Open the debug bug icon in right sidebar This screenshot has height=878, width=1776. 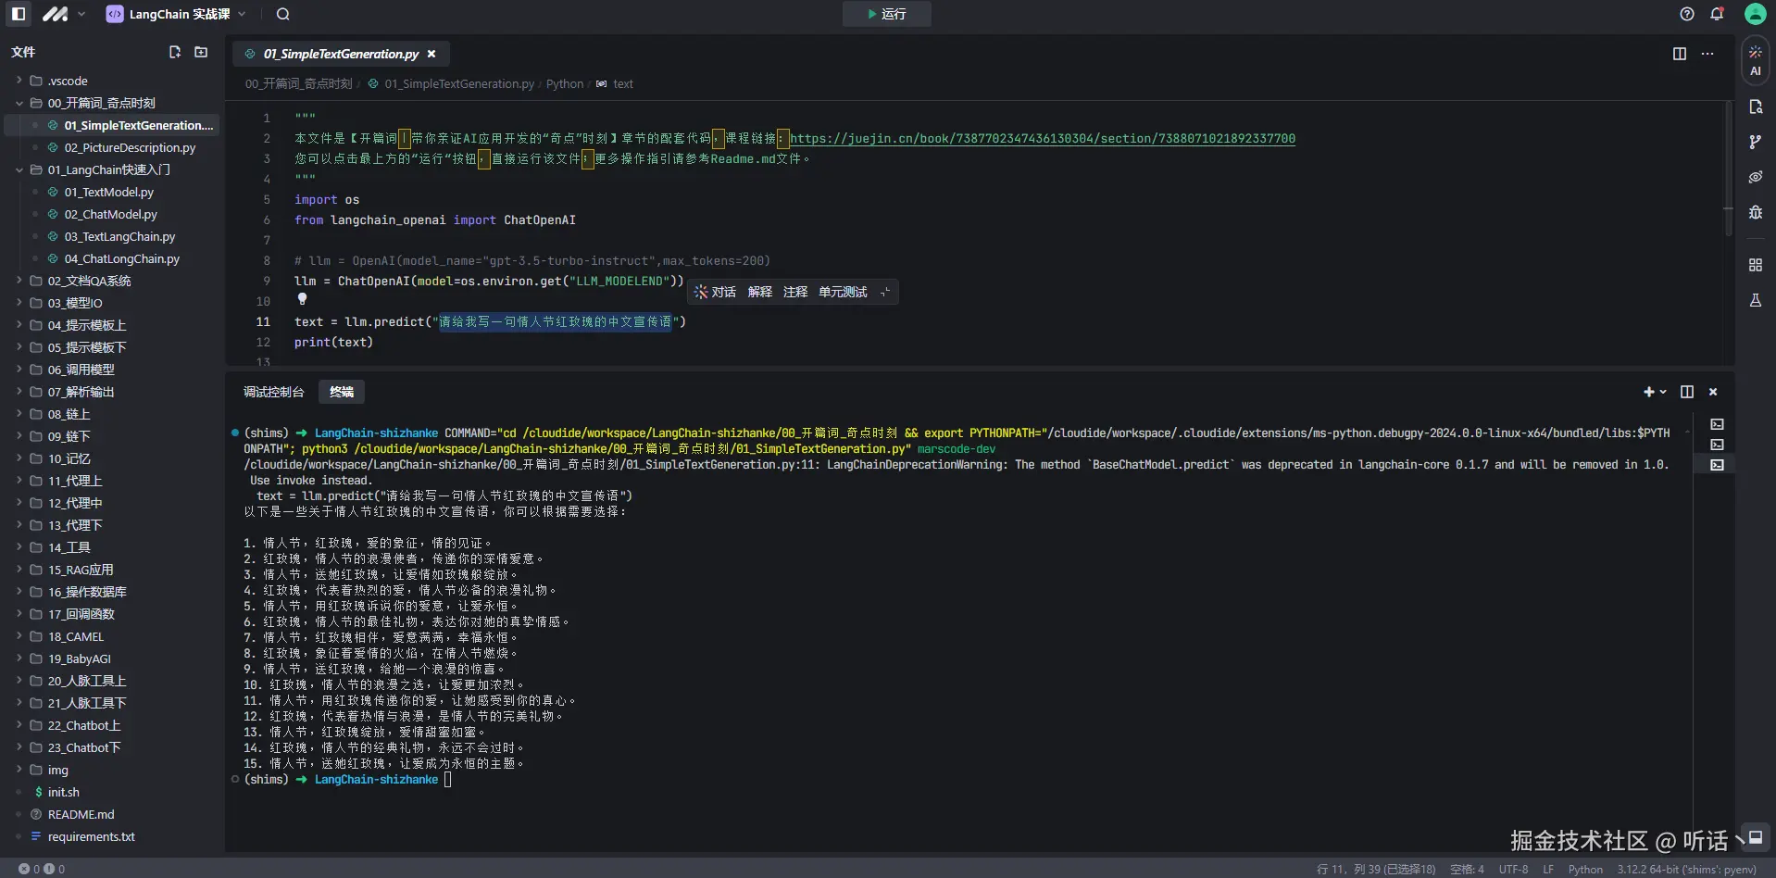pos(1755,212)
